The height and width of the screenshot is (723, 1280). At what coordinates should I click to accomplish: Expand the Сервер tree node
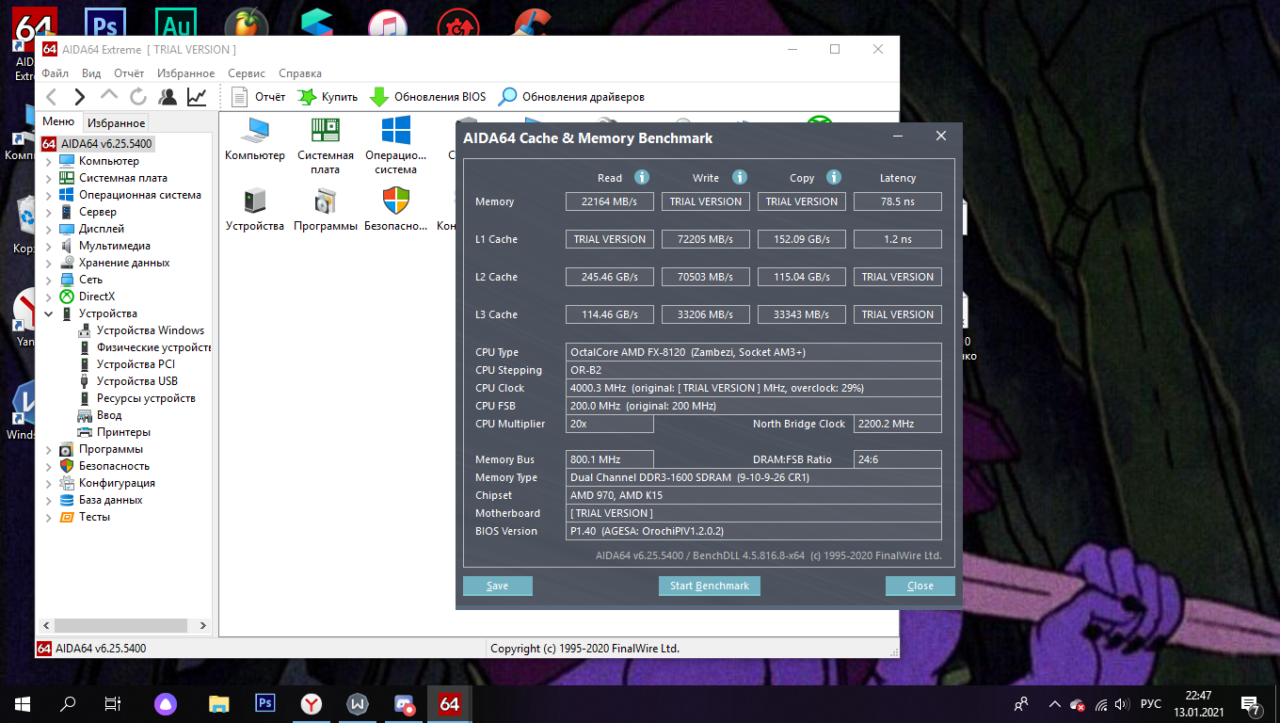49,212
